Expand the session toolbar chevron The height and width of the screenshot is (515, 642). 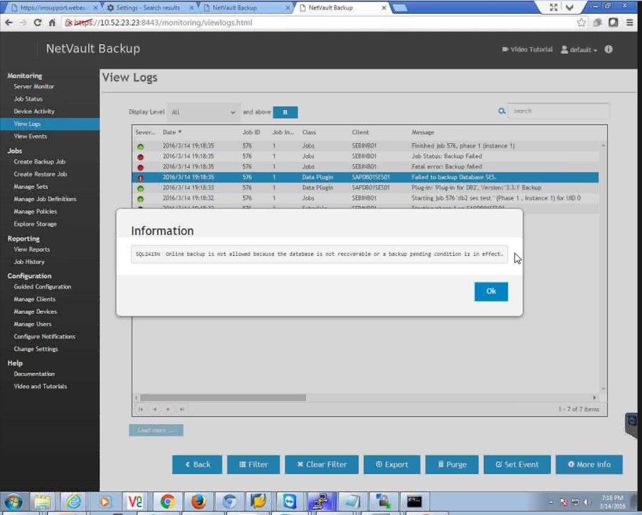pyautogui.click(x=569, y=7)
